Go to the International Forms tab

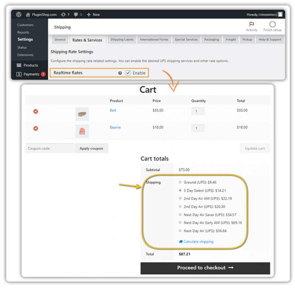pyautogui.click(x=154, y=40)
